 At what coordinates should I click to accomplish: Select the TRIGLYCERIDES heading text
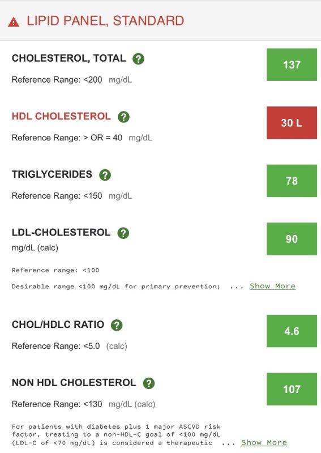pyautogui.click(x=52, y=174)
